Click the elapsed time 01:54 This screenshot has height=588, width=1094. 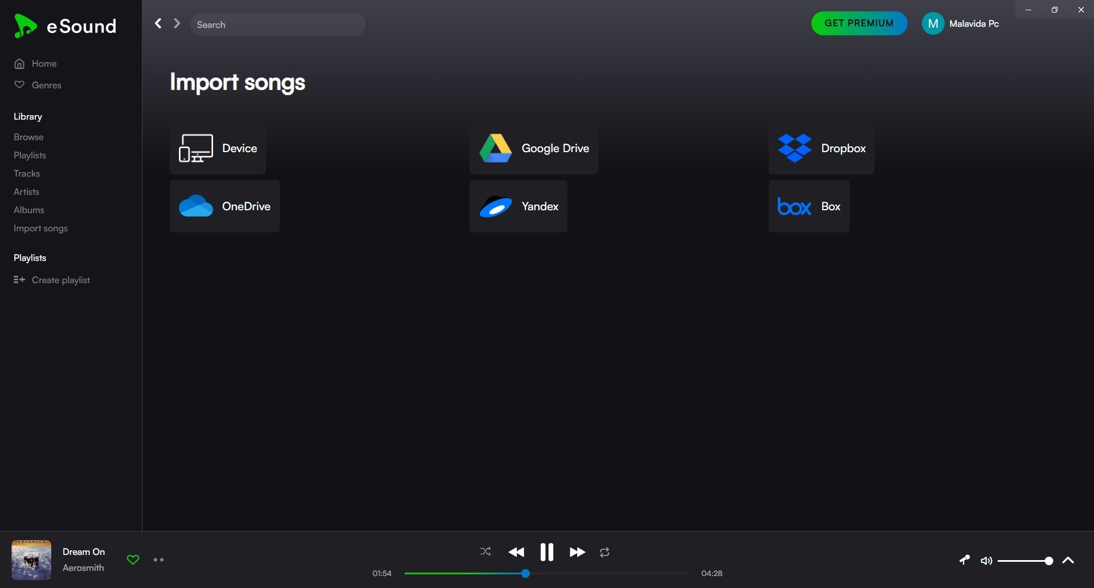(382, 573)
